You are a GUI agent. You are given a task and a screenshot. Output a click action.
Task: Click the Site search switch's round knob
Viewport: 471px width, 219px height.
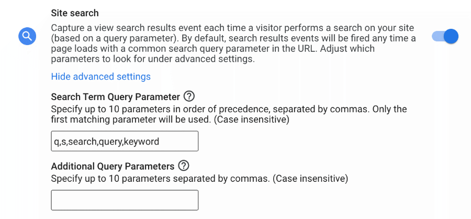click(451, 36)
